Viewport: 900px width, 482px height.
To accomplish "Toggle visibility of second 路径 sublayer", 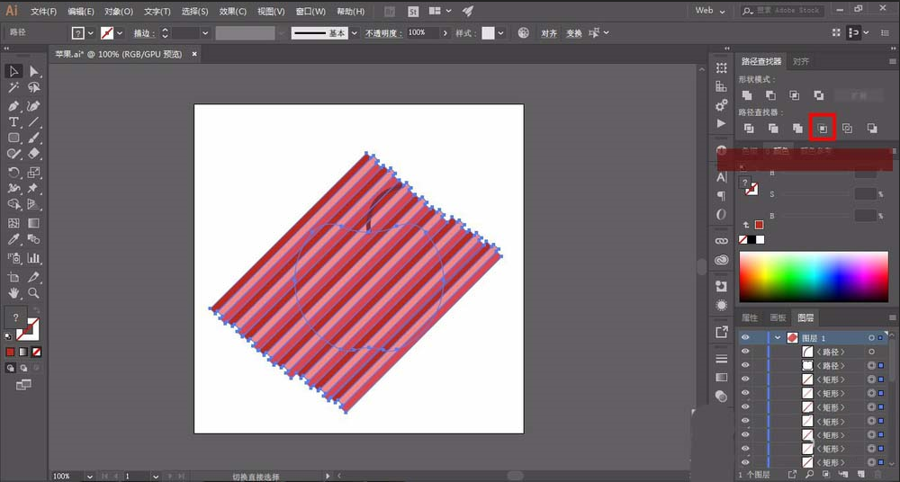I will click(x=745, y=365).
